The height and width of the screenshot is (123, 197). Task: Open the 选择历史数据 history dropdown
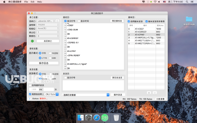click(x=85, y=95)
